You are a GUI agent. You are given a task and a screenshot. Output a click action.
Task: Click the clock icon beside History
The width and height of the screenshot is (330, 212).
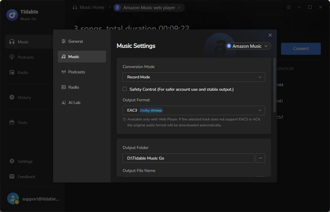pyautogui.click(x=12, y=97)
